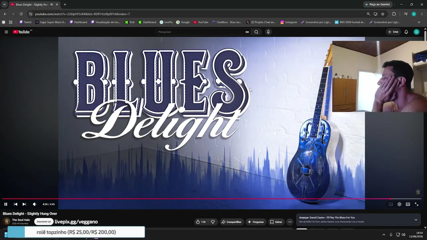Like the video with 170 likes
This screenshot has width=427, height=240.
pyautogui.click(x=201, y=222)
